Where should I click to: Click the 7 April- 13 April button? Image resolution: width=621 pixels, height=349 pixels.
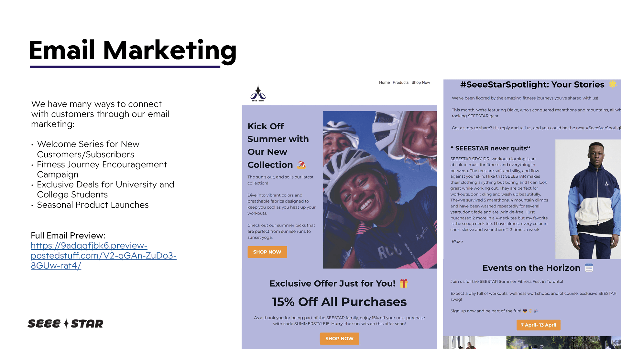pos(539,325)
